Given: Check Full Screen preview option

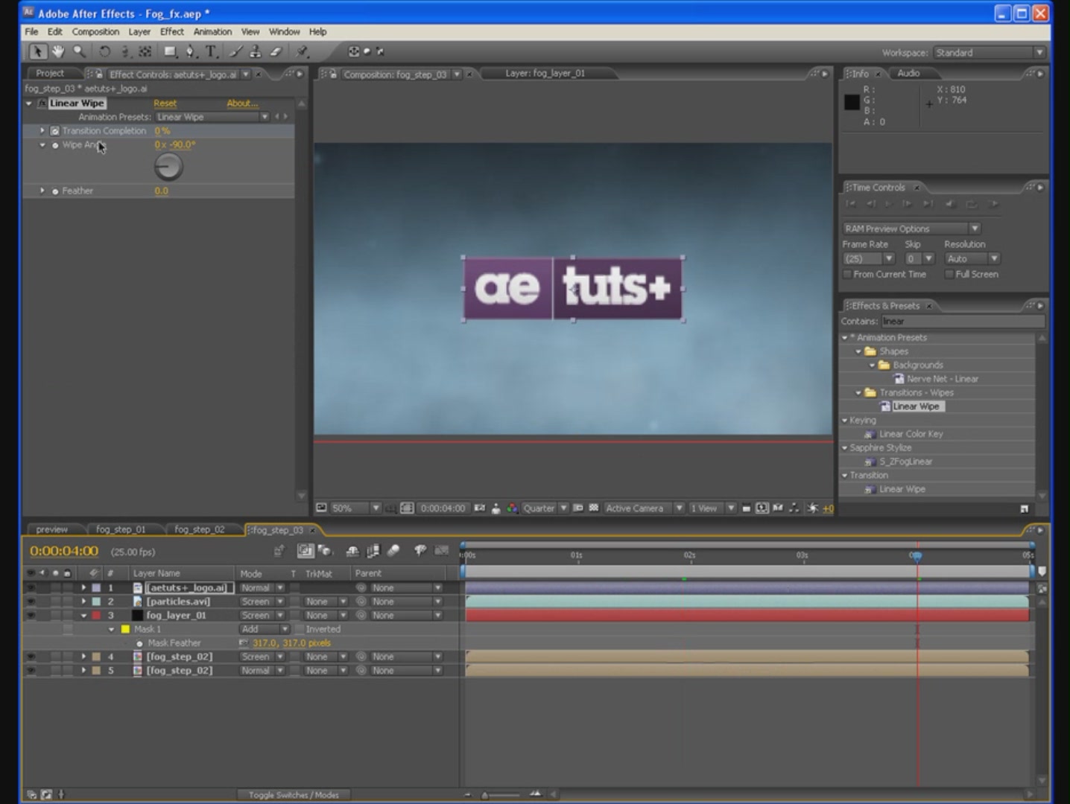Looking at the screenshot, I should 949,275.
